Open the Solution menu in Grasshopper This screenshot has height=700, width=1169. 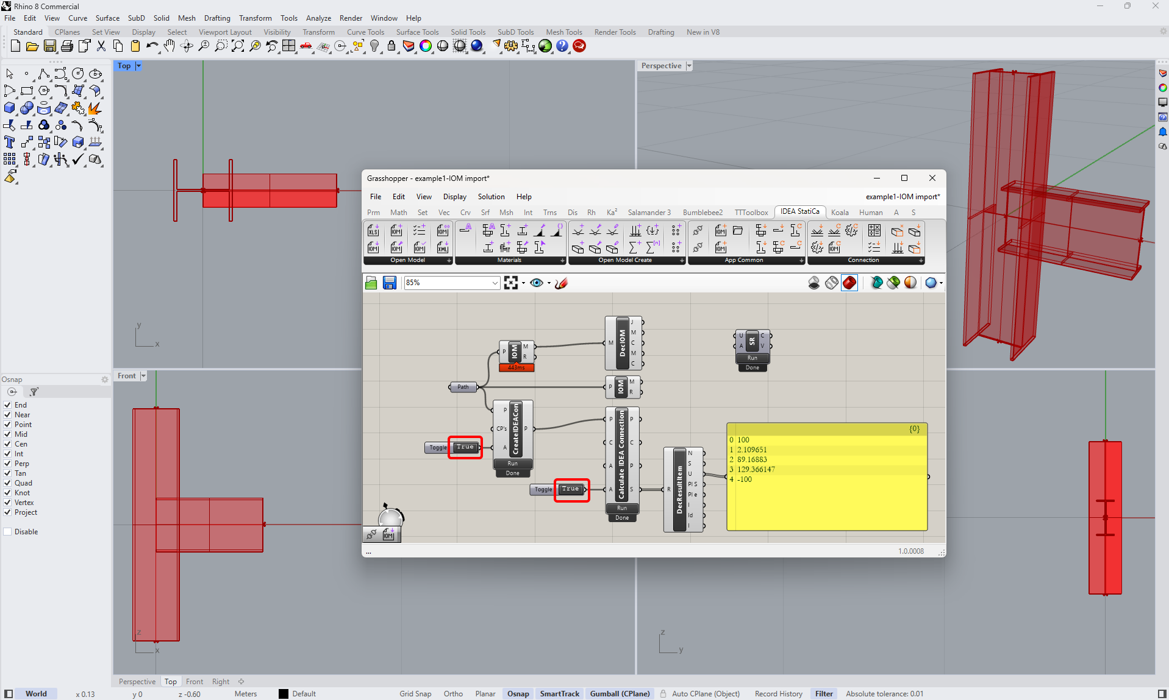[491, 196]
